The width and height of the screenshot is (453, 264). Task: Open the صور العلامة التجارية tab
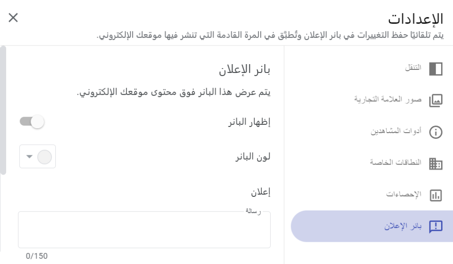tap(388, 99)
